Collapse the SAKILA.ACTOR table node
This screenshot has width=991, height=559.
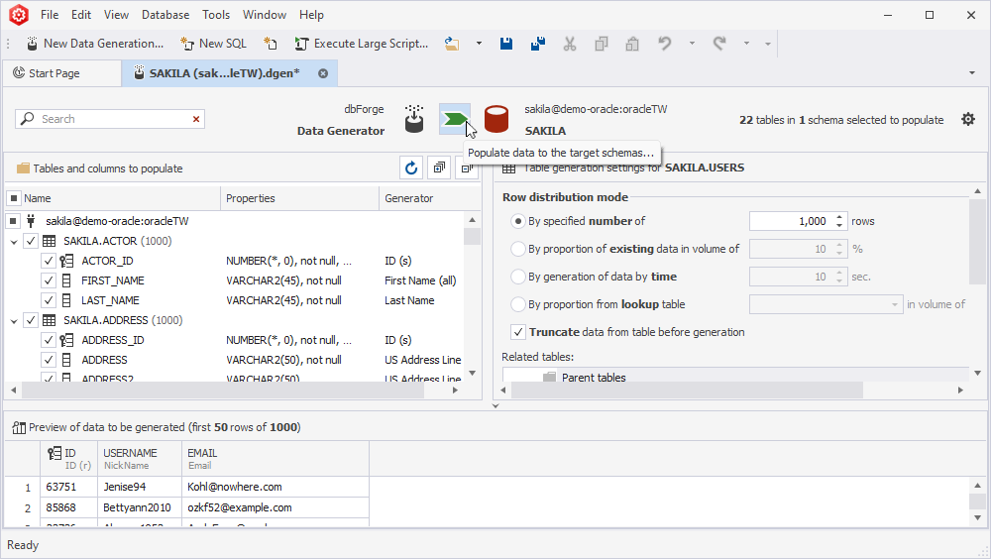pos(14,242)
